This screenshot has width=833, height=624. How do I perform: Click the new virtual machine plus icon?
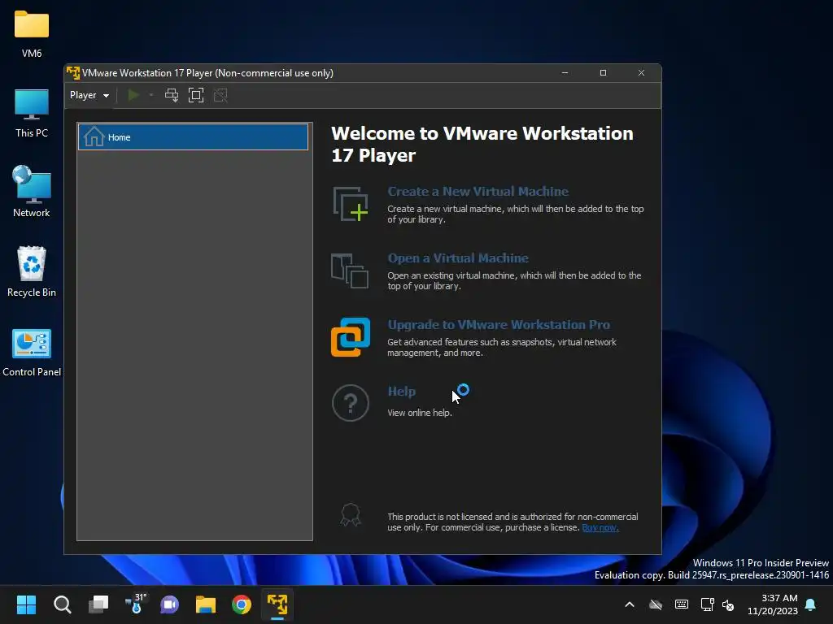pos(351,204)
